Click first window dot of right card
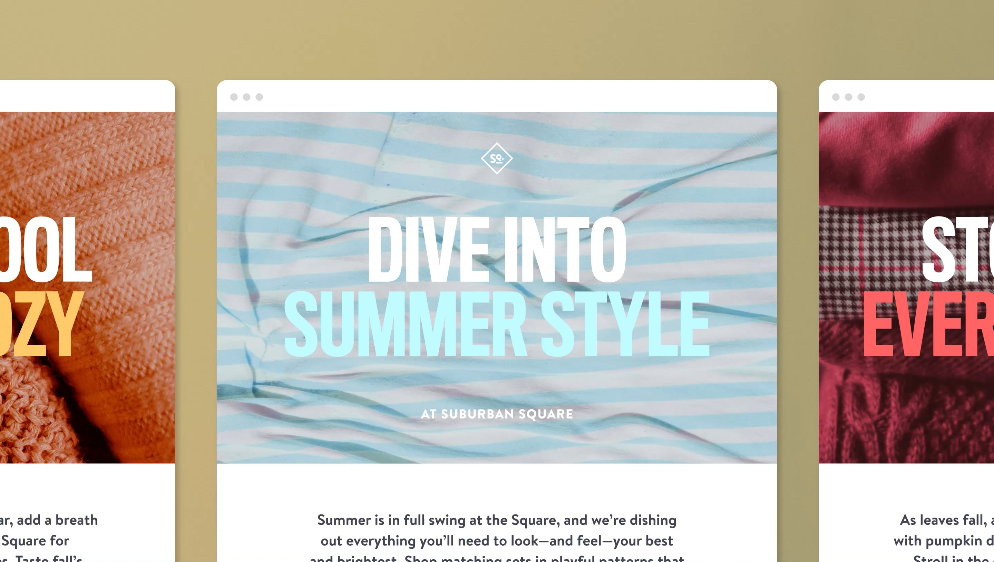 tap(836, 97)
